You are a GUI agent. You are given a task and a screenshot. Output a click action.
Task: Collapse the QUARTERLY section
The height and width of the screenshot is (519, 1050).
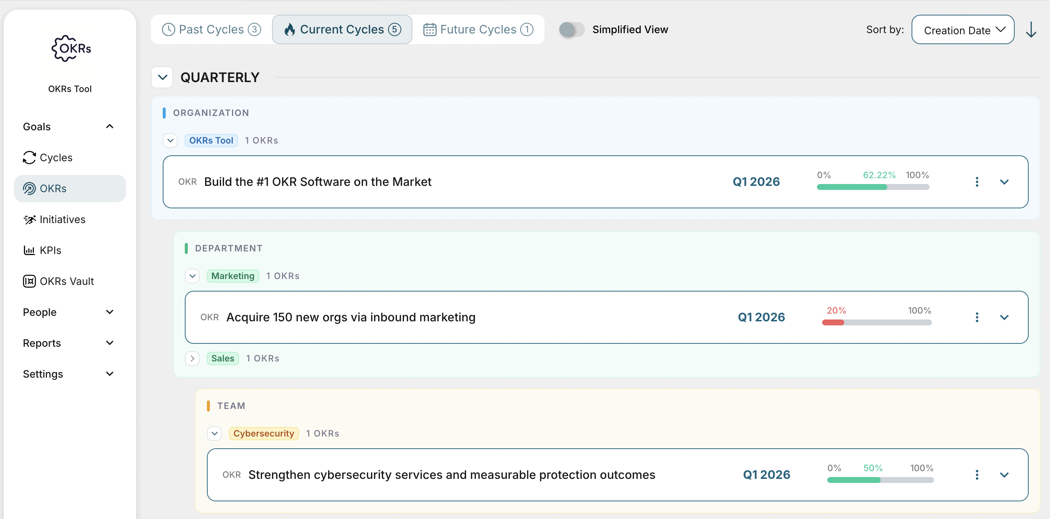tap(162, 77)
